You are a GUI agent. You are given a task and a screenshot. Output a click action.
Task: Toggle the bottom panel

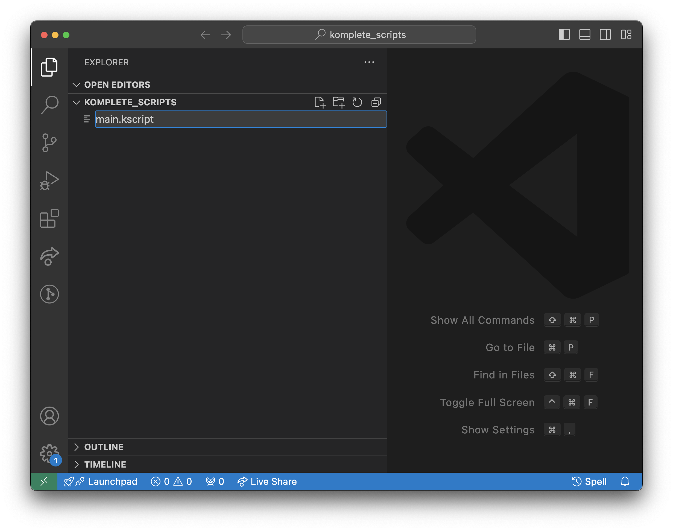click(585, 34)
